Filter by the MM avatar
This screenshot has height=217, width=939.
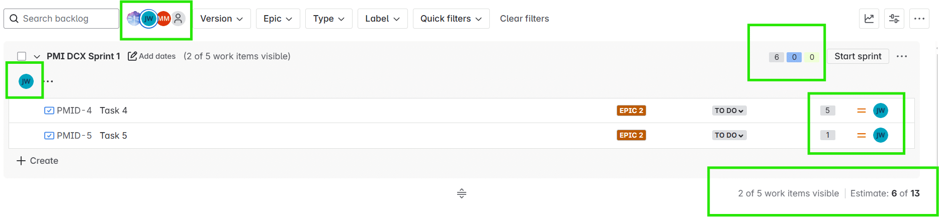164,19
